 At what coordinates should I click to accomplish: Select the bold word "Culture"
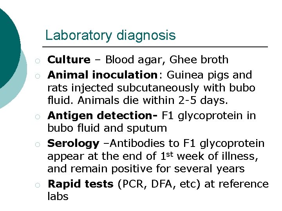tap(69, 59)
